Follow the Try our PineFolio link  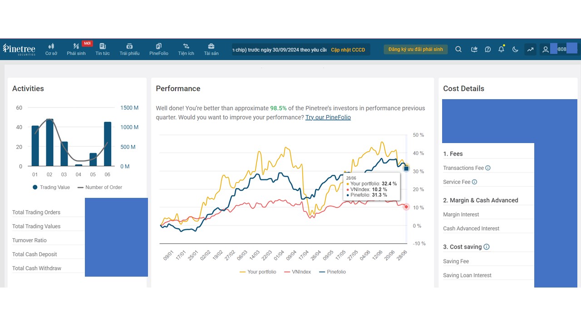point(328,117)
